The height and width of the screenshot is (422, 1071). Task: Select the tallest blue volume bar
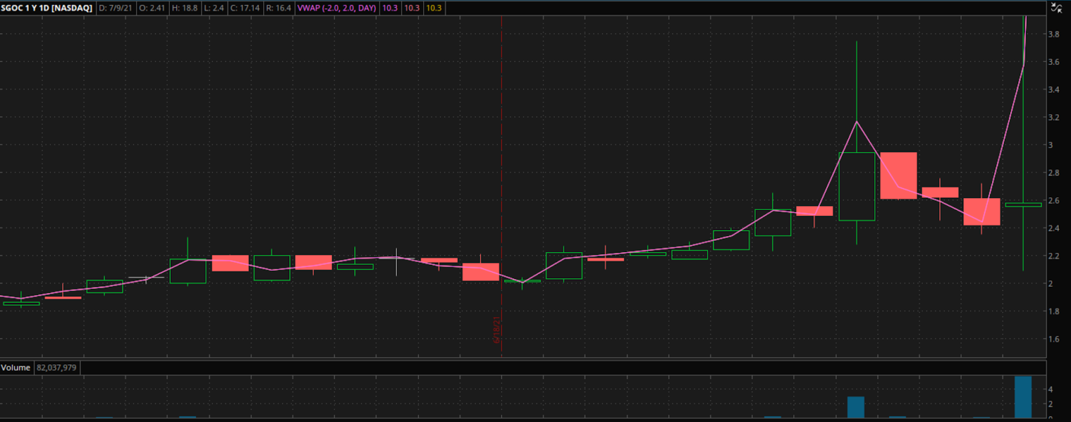pyautogui.click(x=1023, y=397)
